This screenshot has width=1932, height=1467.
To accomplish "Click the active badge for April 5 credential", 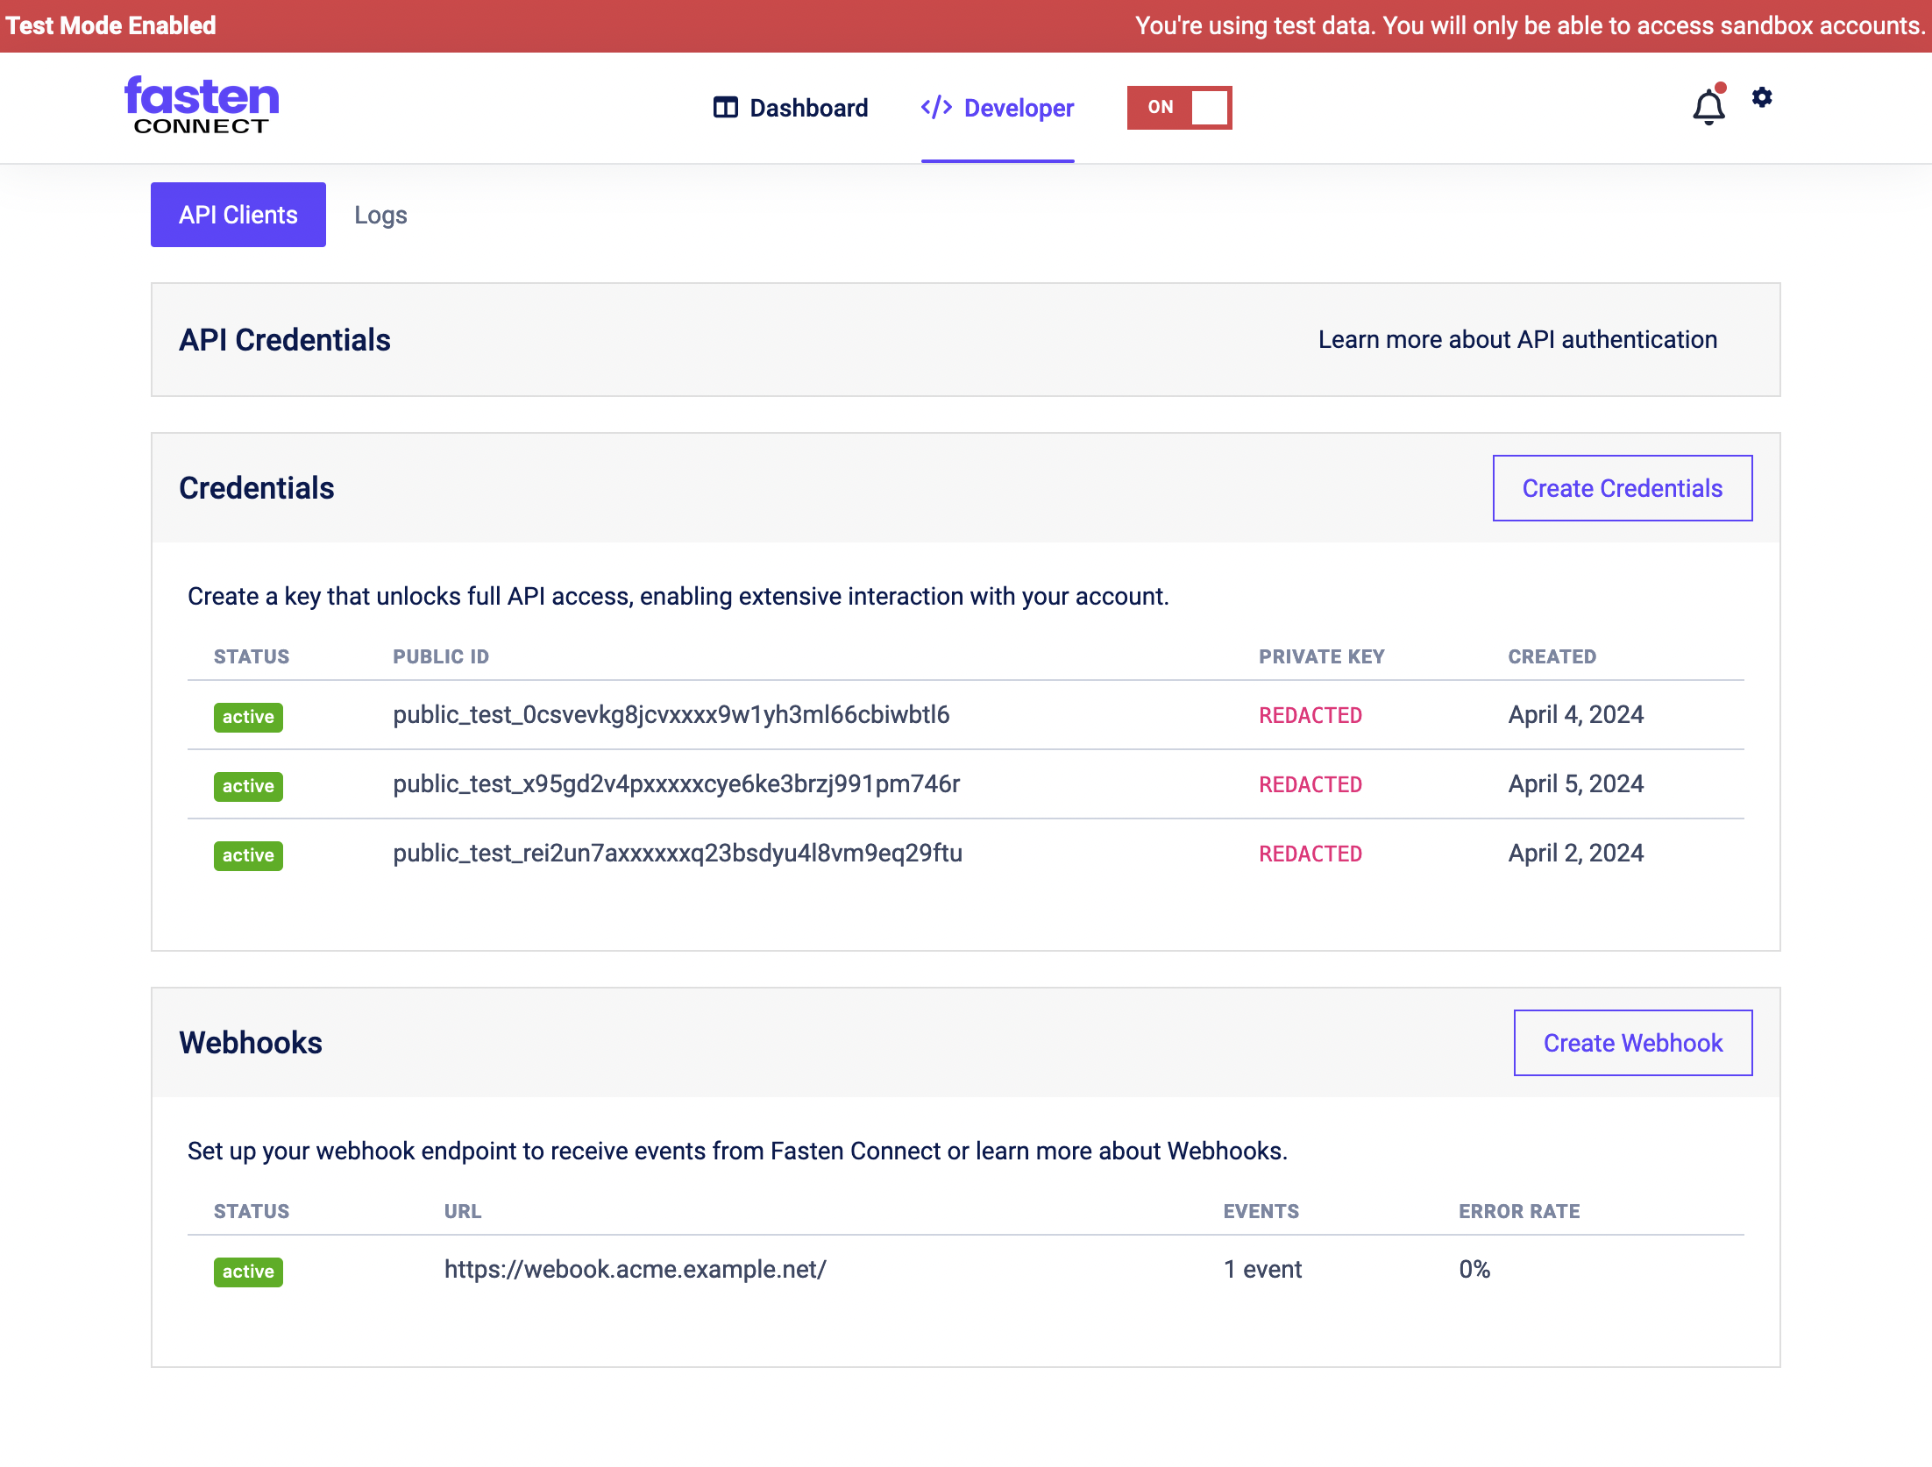I will (248, 786).
